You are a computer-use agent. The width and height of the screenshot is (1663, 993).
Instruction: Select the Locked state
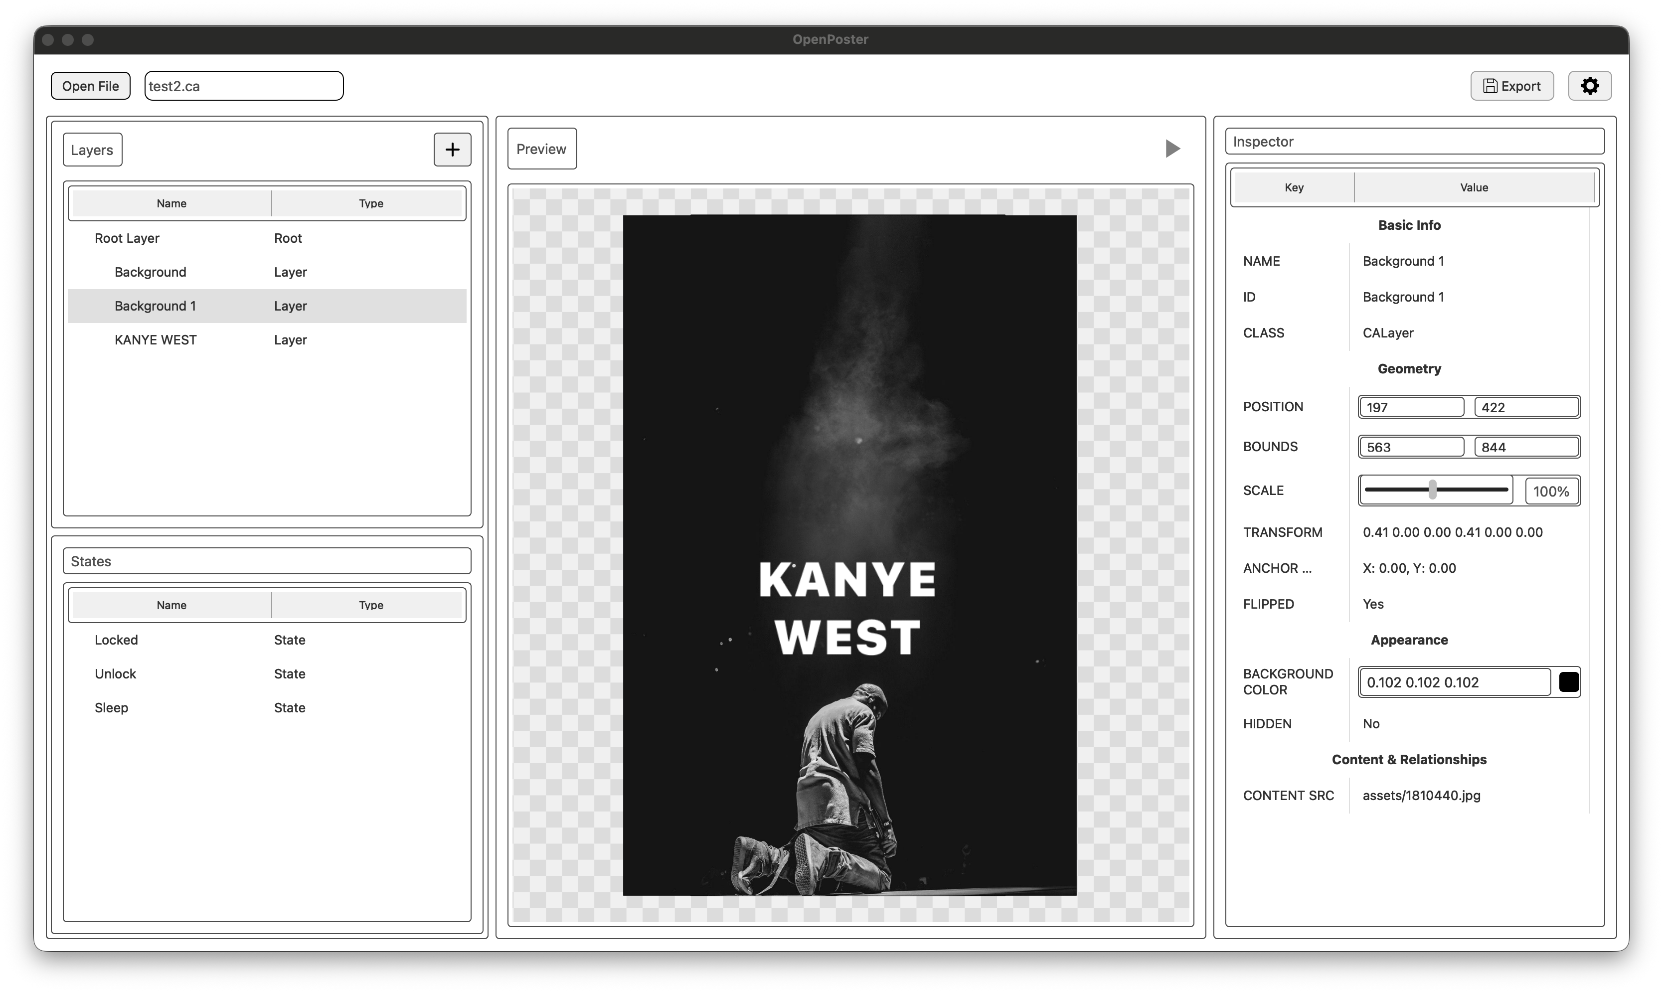click(116, 640)
